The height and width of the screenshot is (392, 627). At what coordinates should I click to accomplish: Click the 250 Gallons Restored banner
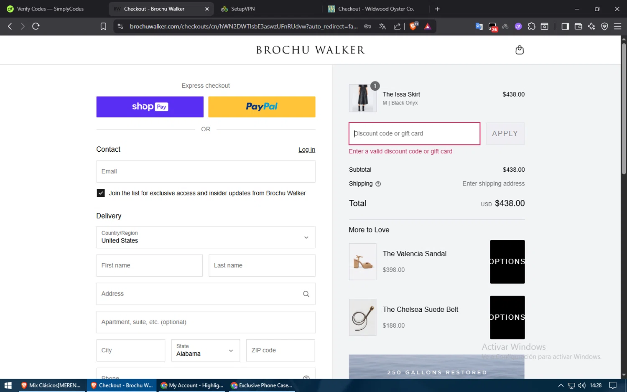437,367
